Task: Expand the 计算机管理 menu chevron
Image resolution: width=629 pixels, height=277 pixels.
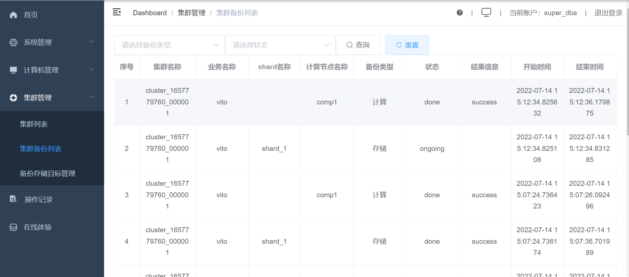Action: pos(92,69)
